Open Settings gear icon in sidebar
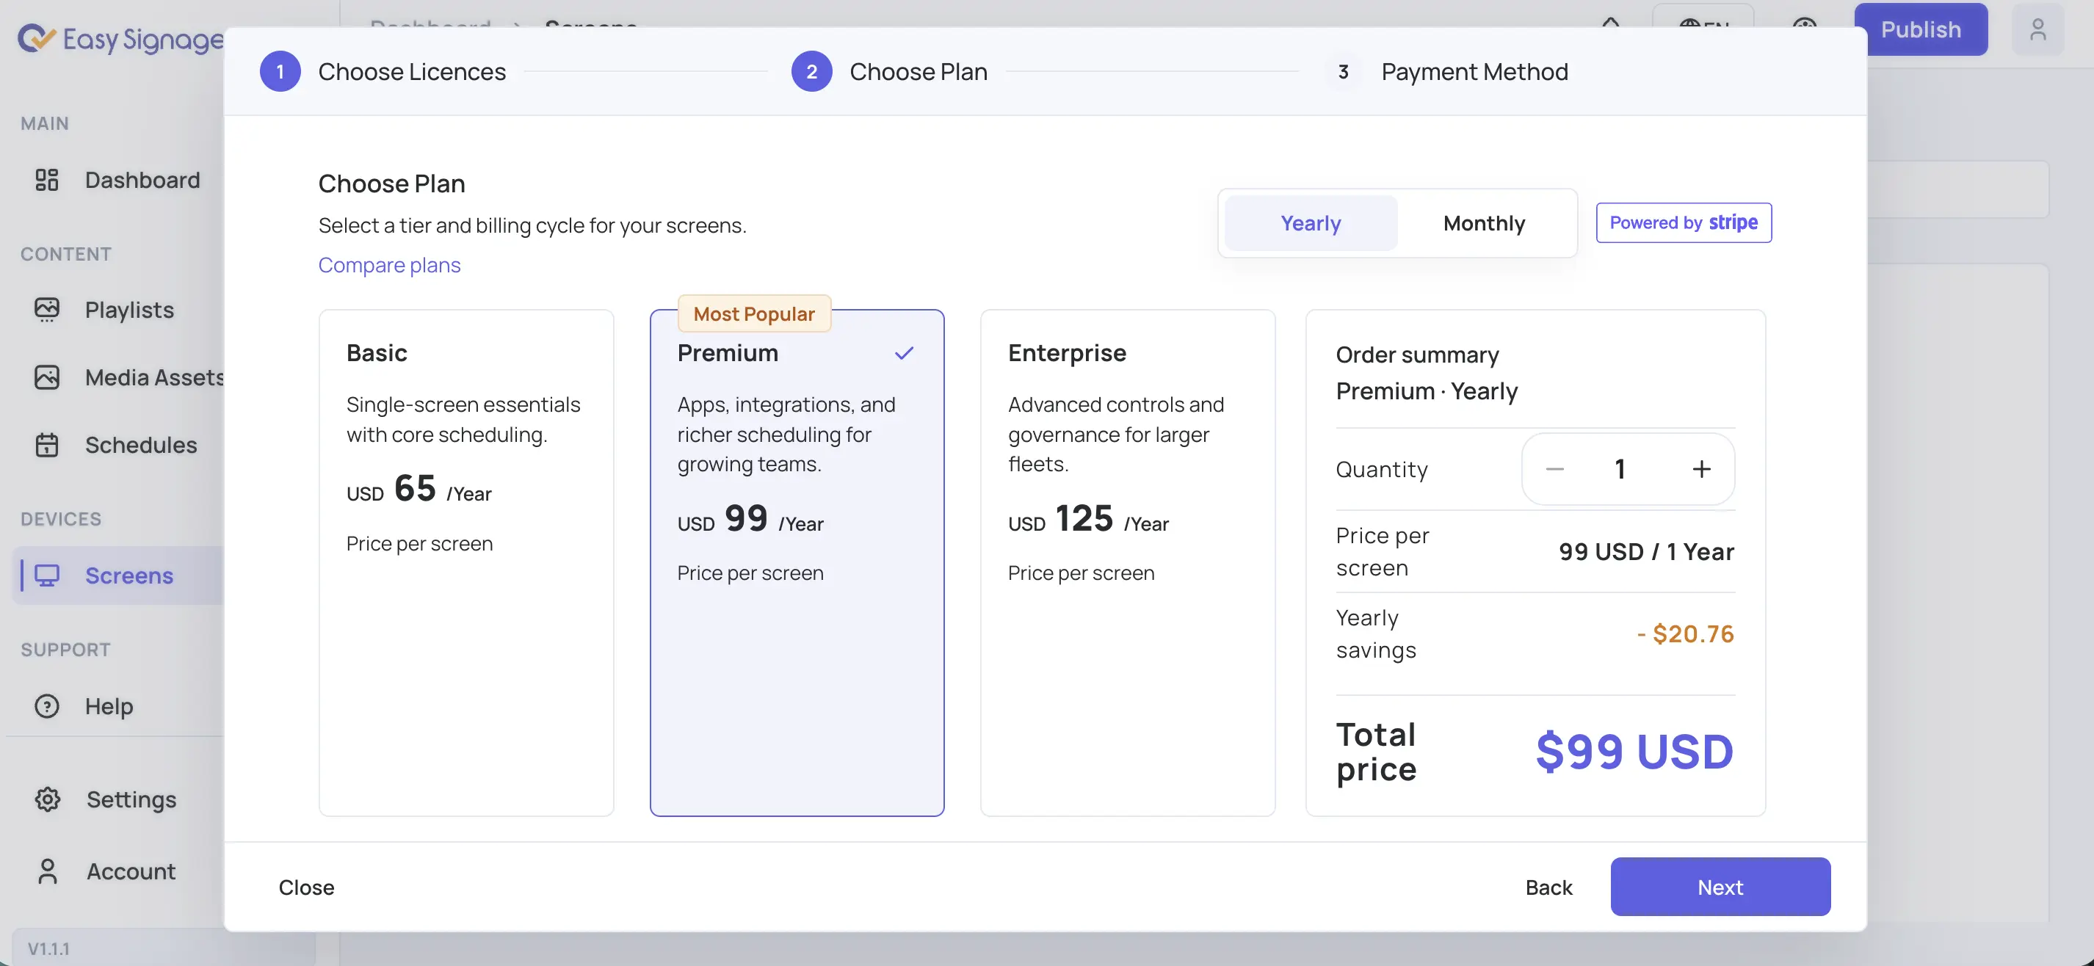 47,799
